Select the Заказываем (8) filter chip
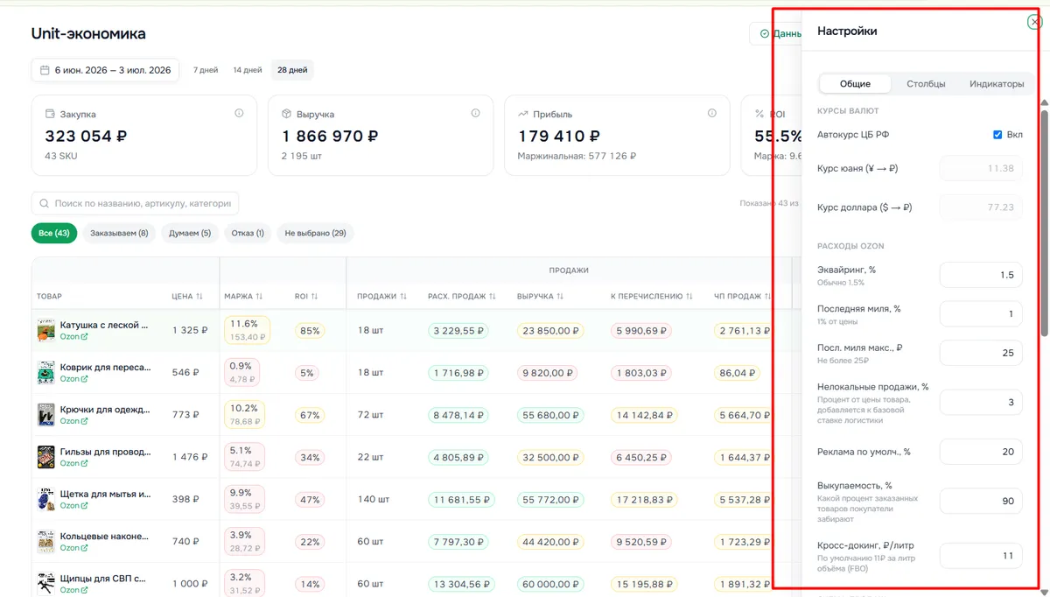1050x597 pixels. [119, 234]
